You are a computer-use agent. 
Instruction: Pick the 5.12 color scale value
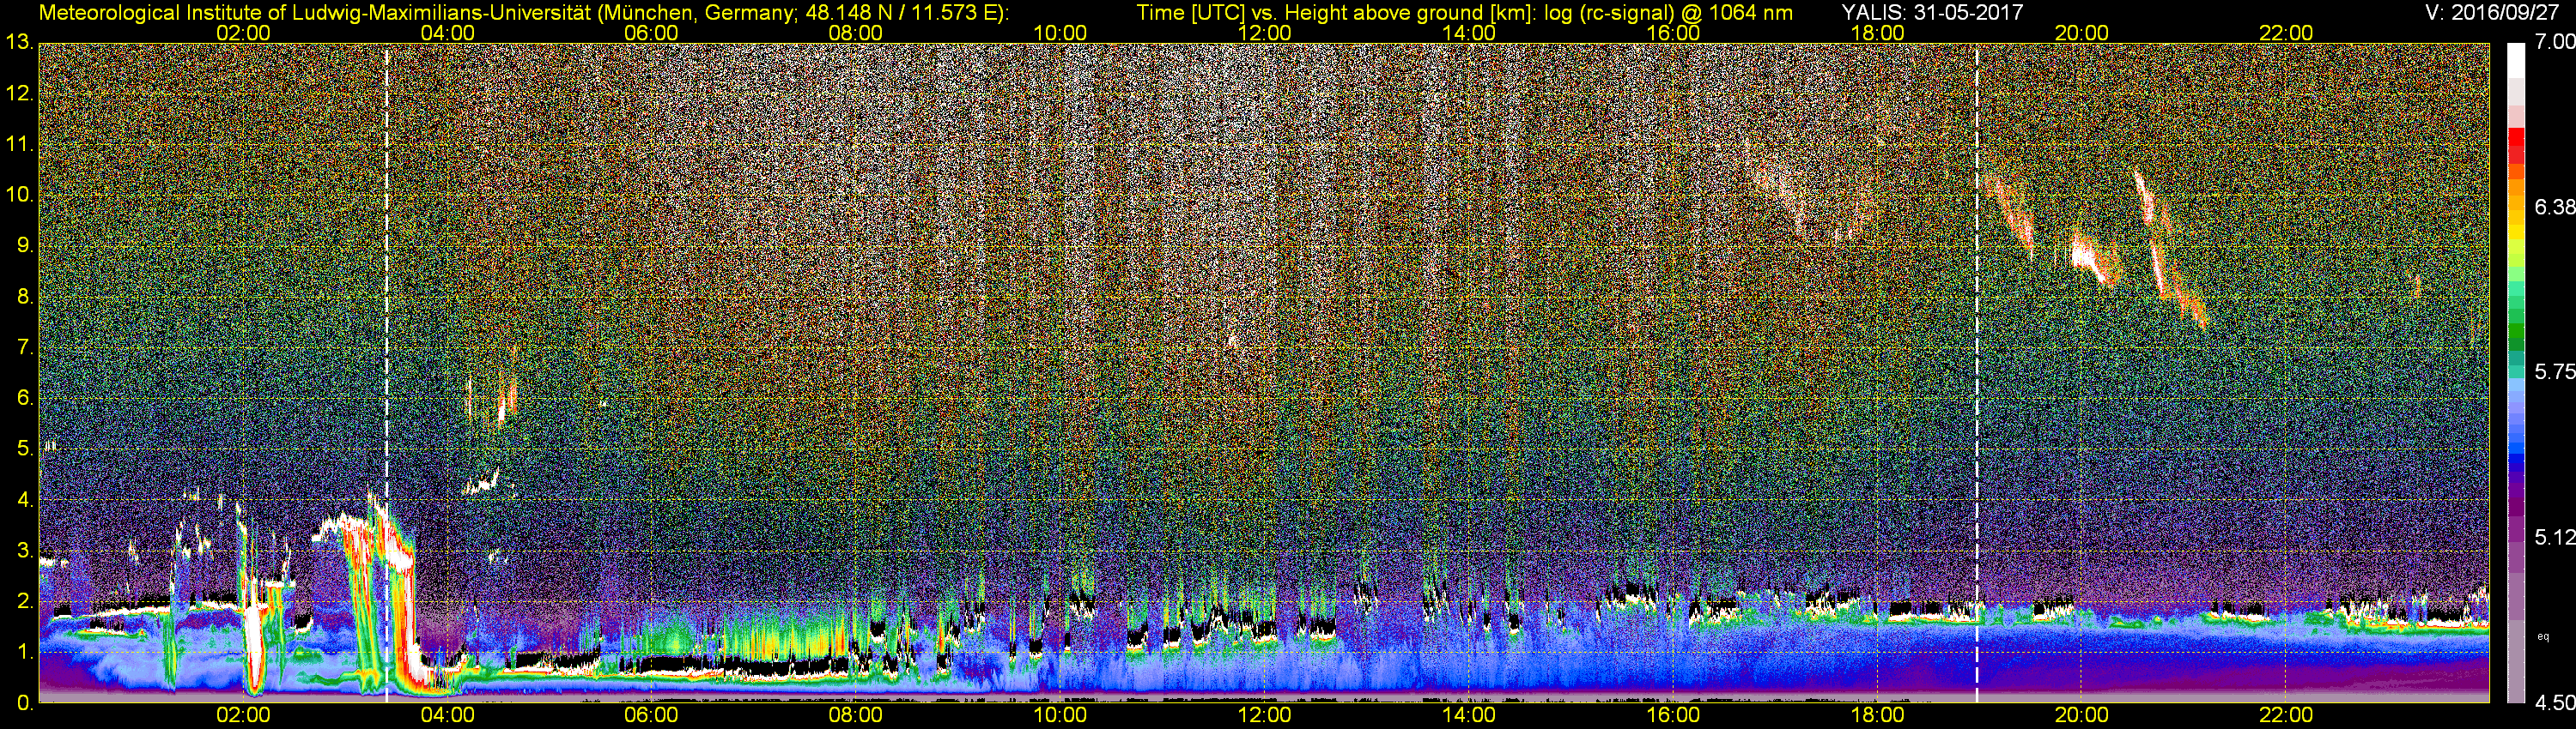[x=2554, y=537]
